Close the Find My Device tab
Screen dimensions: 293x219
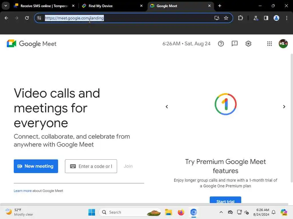141,6
